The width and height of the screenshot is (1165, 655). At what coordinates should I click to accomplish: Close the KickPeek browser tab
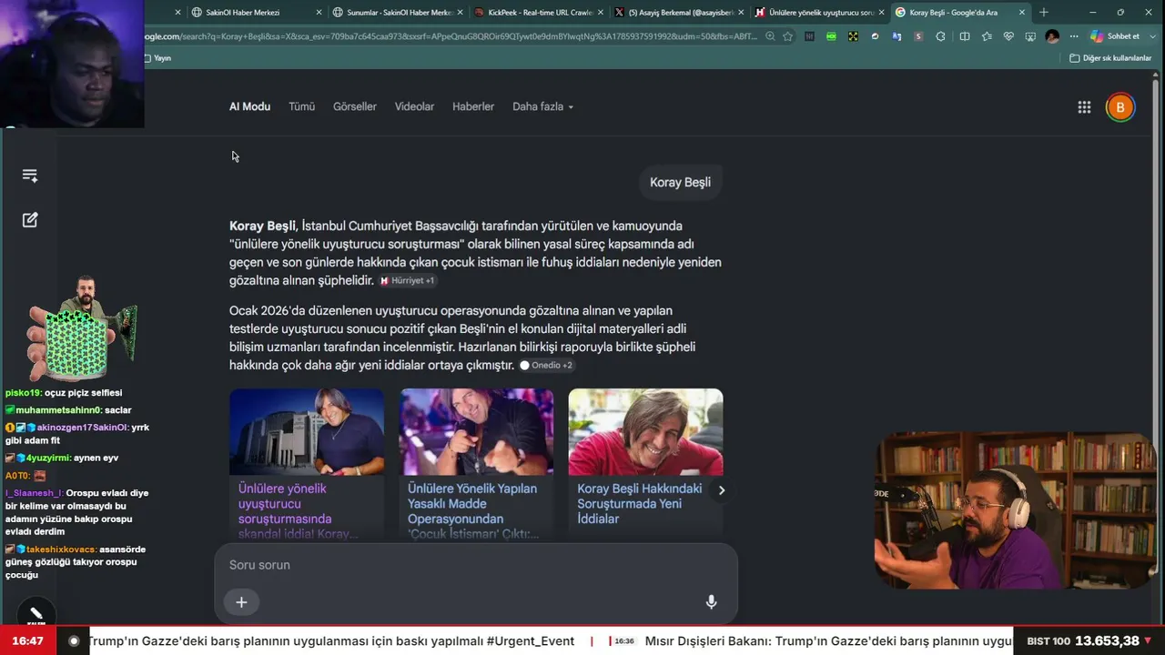pyautogui.click(x=599, y=13)
